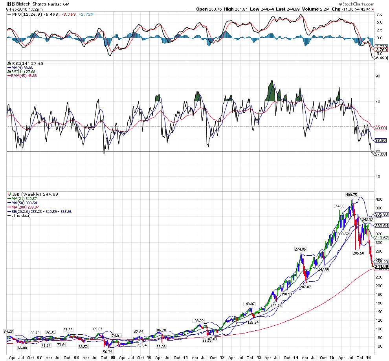
Task: Click the 365.96 upper band axis tag
Action: pyautogui.click(x=381, y=214)
